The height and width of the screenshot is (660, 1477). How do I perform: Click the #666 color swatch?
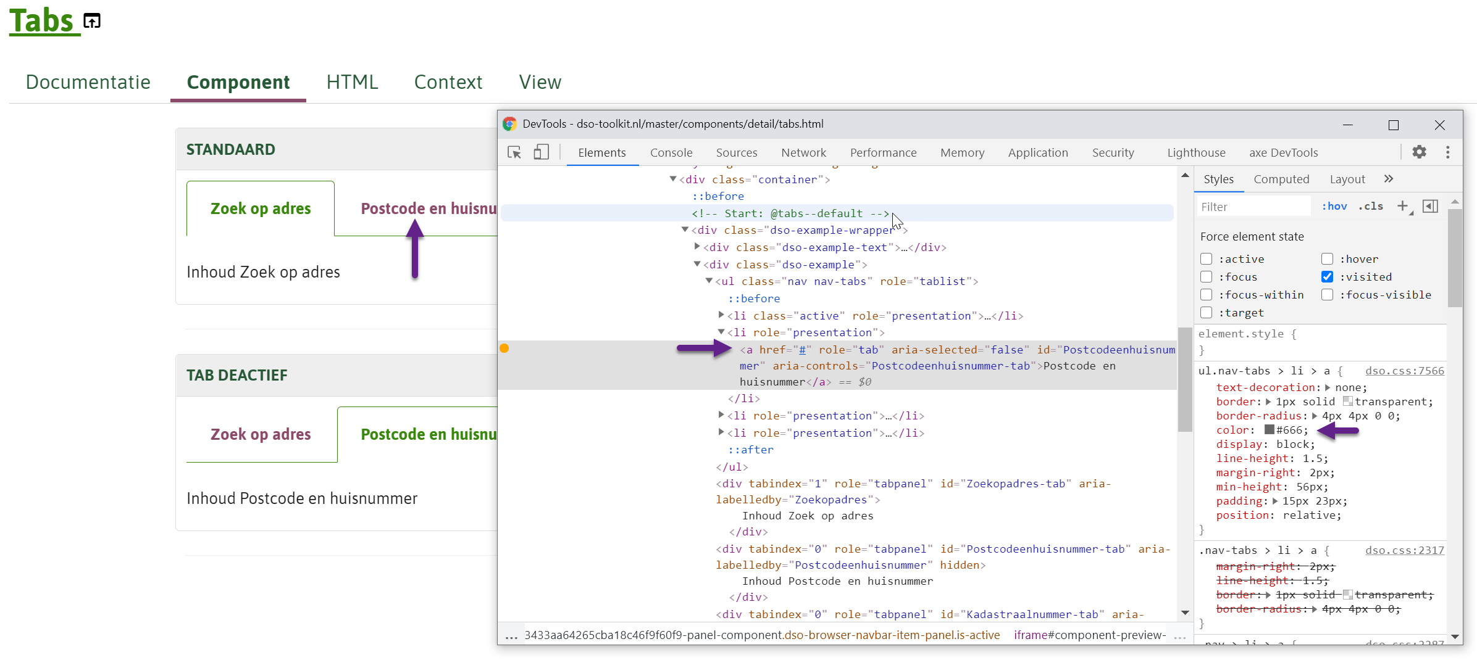[1269, 430]
